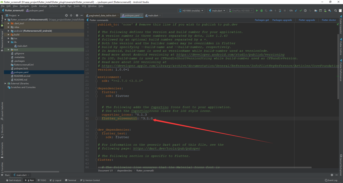Open Layout Captures side tab

coord(2,111)
